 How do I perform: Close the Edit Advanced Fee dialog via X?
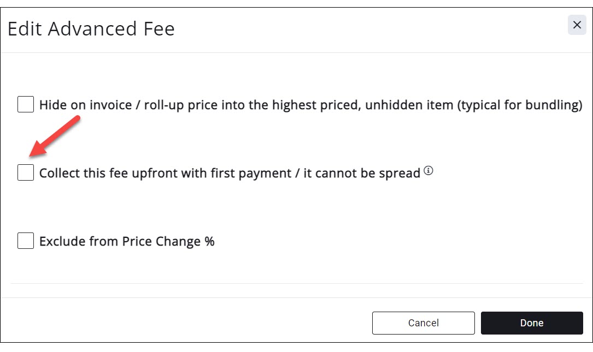click(x=577, y=25)
